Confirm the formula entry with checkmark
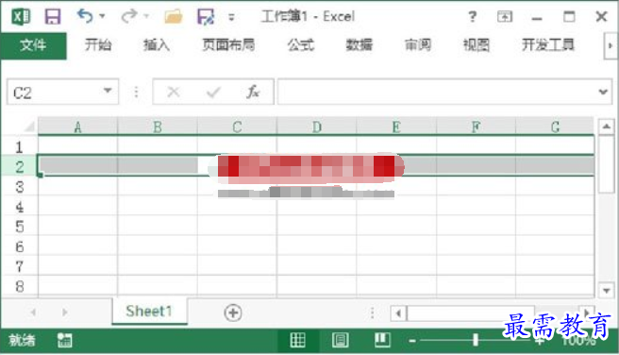This screenshot has width=619, height=355. click(213, 93)
